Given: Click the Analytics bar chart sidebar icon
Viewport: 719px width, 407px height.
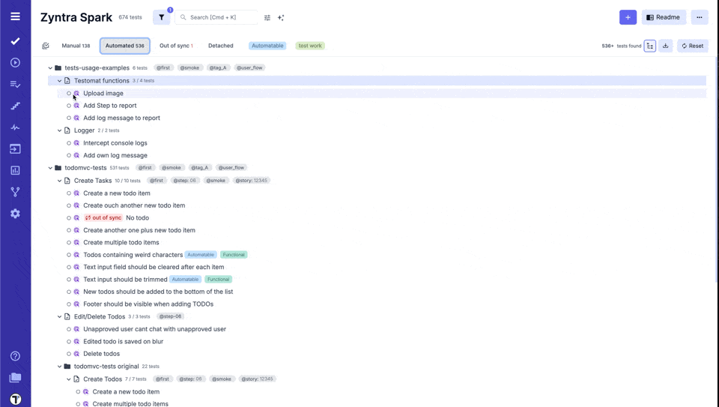Looking at the screenshot, I should click(15, 170).
